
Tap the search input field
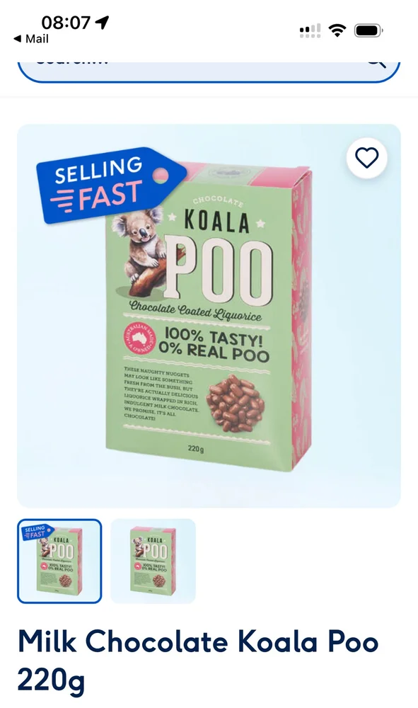pyautogui.click(x=209, y=70)
